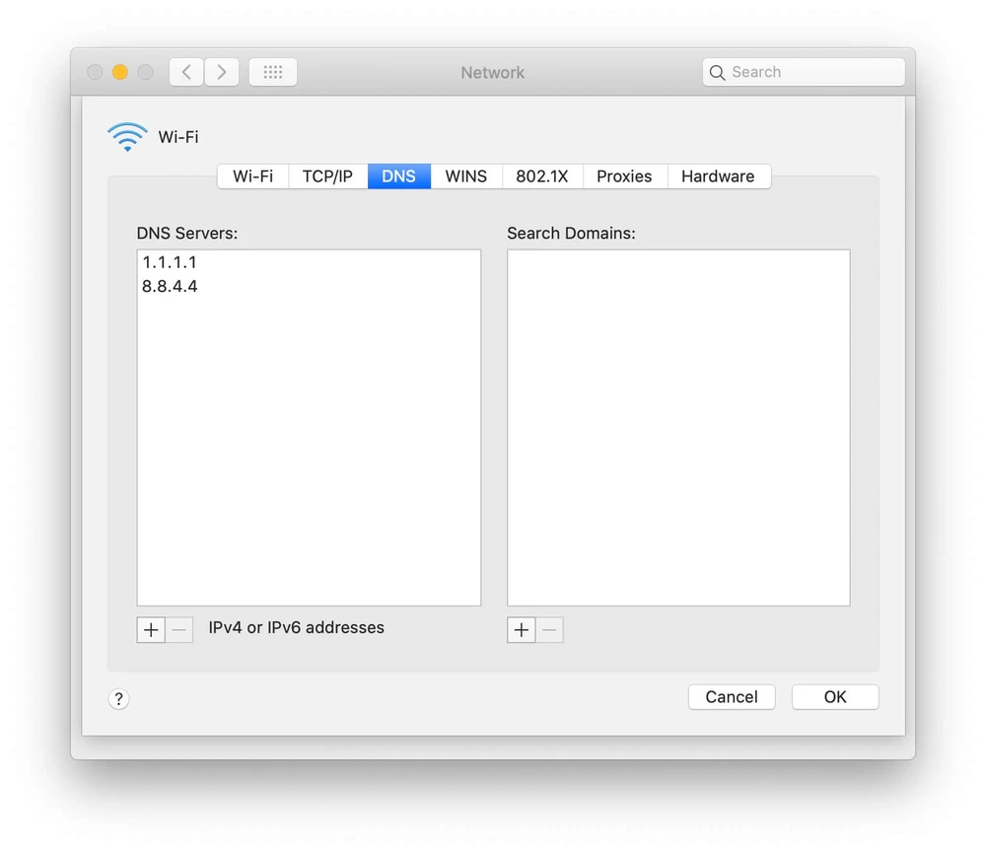Viewport: 986px width, 853px height.
Task: Click OK to apply DNS changes
Action: [834, 697]
